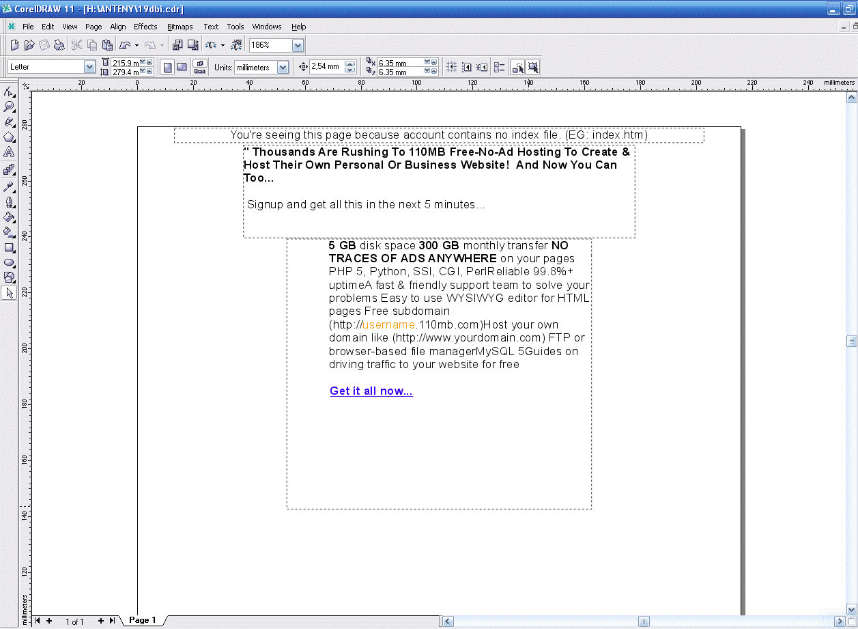Viewport: 858px width, 629px height.
Task: Click the Save icon in toolbar
Action: tap(44, 45)
